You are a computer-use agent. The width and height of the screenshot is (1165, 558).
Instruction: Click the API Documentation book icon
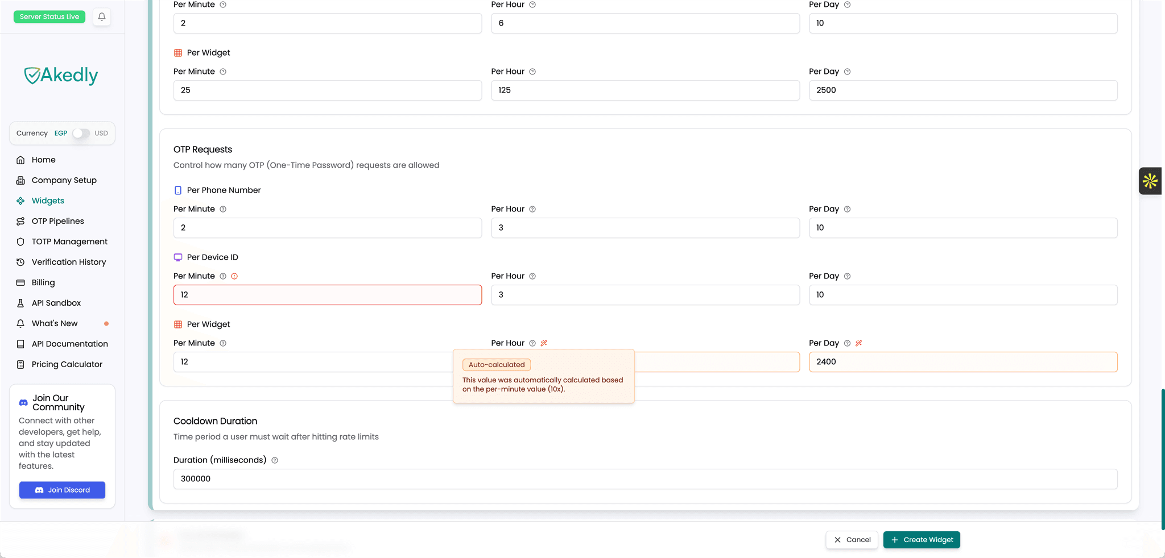point(20,344)
